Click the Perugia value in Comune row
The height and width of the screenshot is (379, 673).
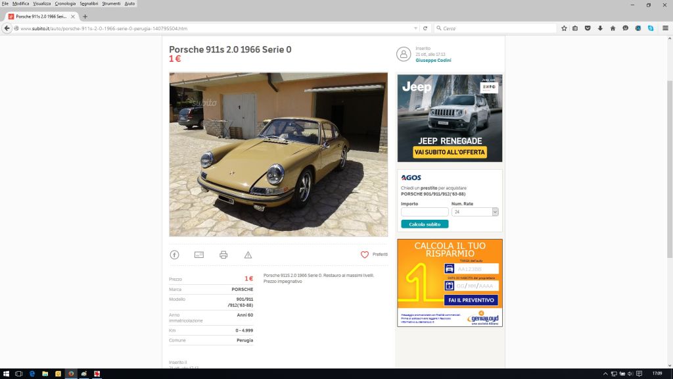pos(244,340)
